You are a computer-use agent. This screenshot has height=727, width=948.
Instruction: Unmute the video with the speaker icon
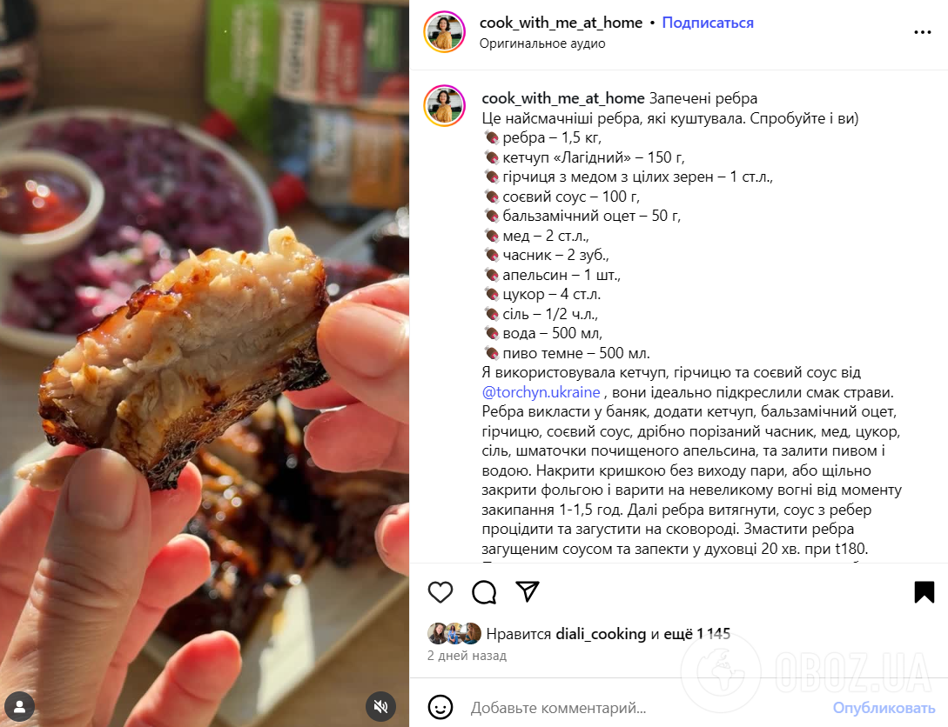(381, 706)
